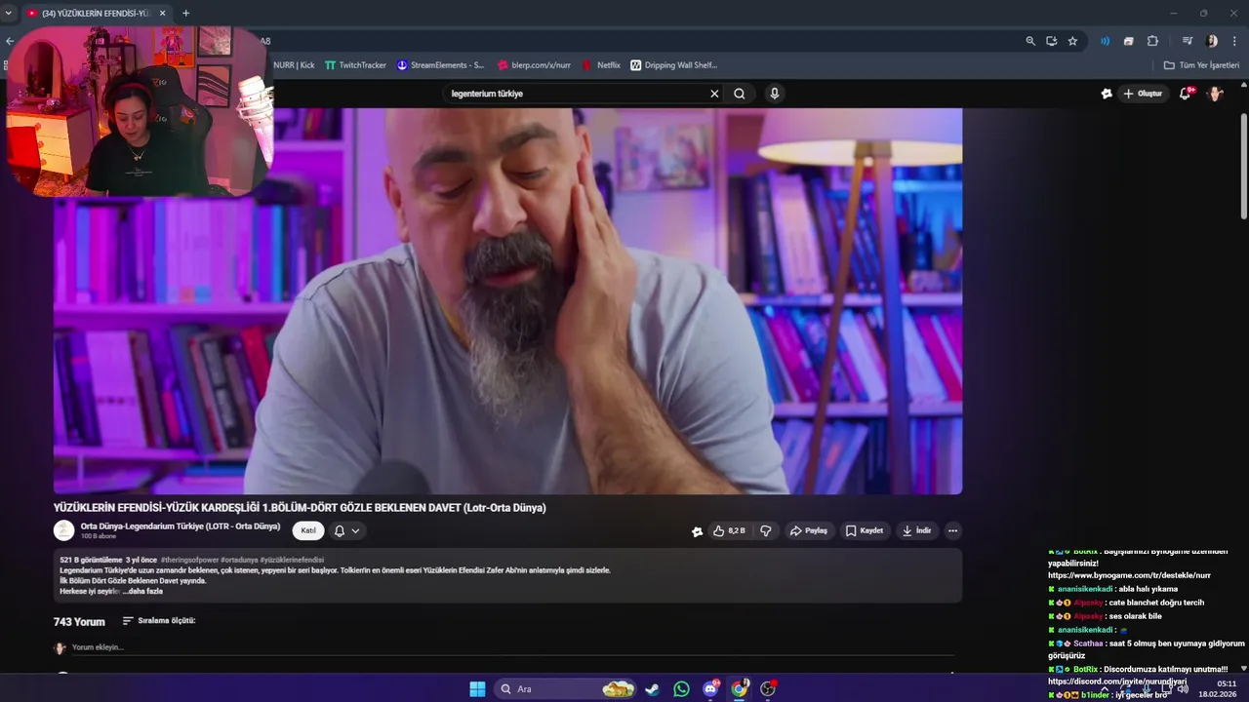Open the tab search chevron dropdown
This screenshot has width=1249, height=702.
pyautogui.click(x=9, y=13)
